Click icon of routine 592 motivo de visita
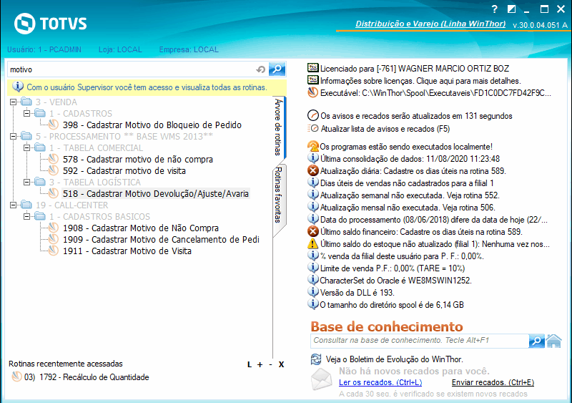This screenshot has width=572, height=403. click(x=54, y=170)
